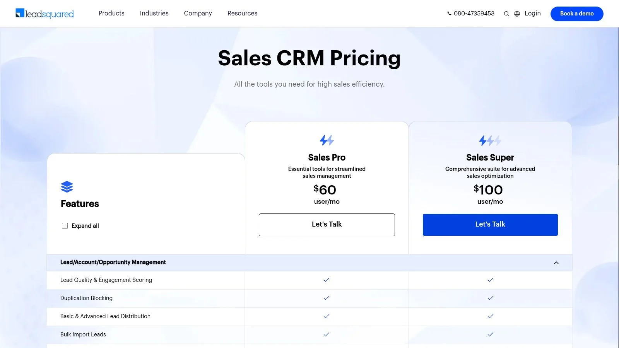
Task: Click the Sales Pro lightning bolts icon
Action: coord(327,140)
